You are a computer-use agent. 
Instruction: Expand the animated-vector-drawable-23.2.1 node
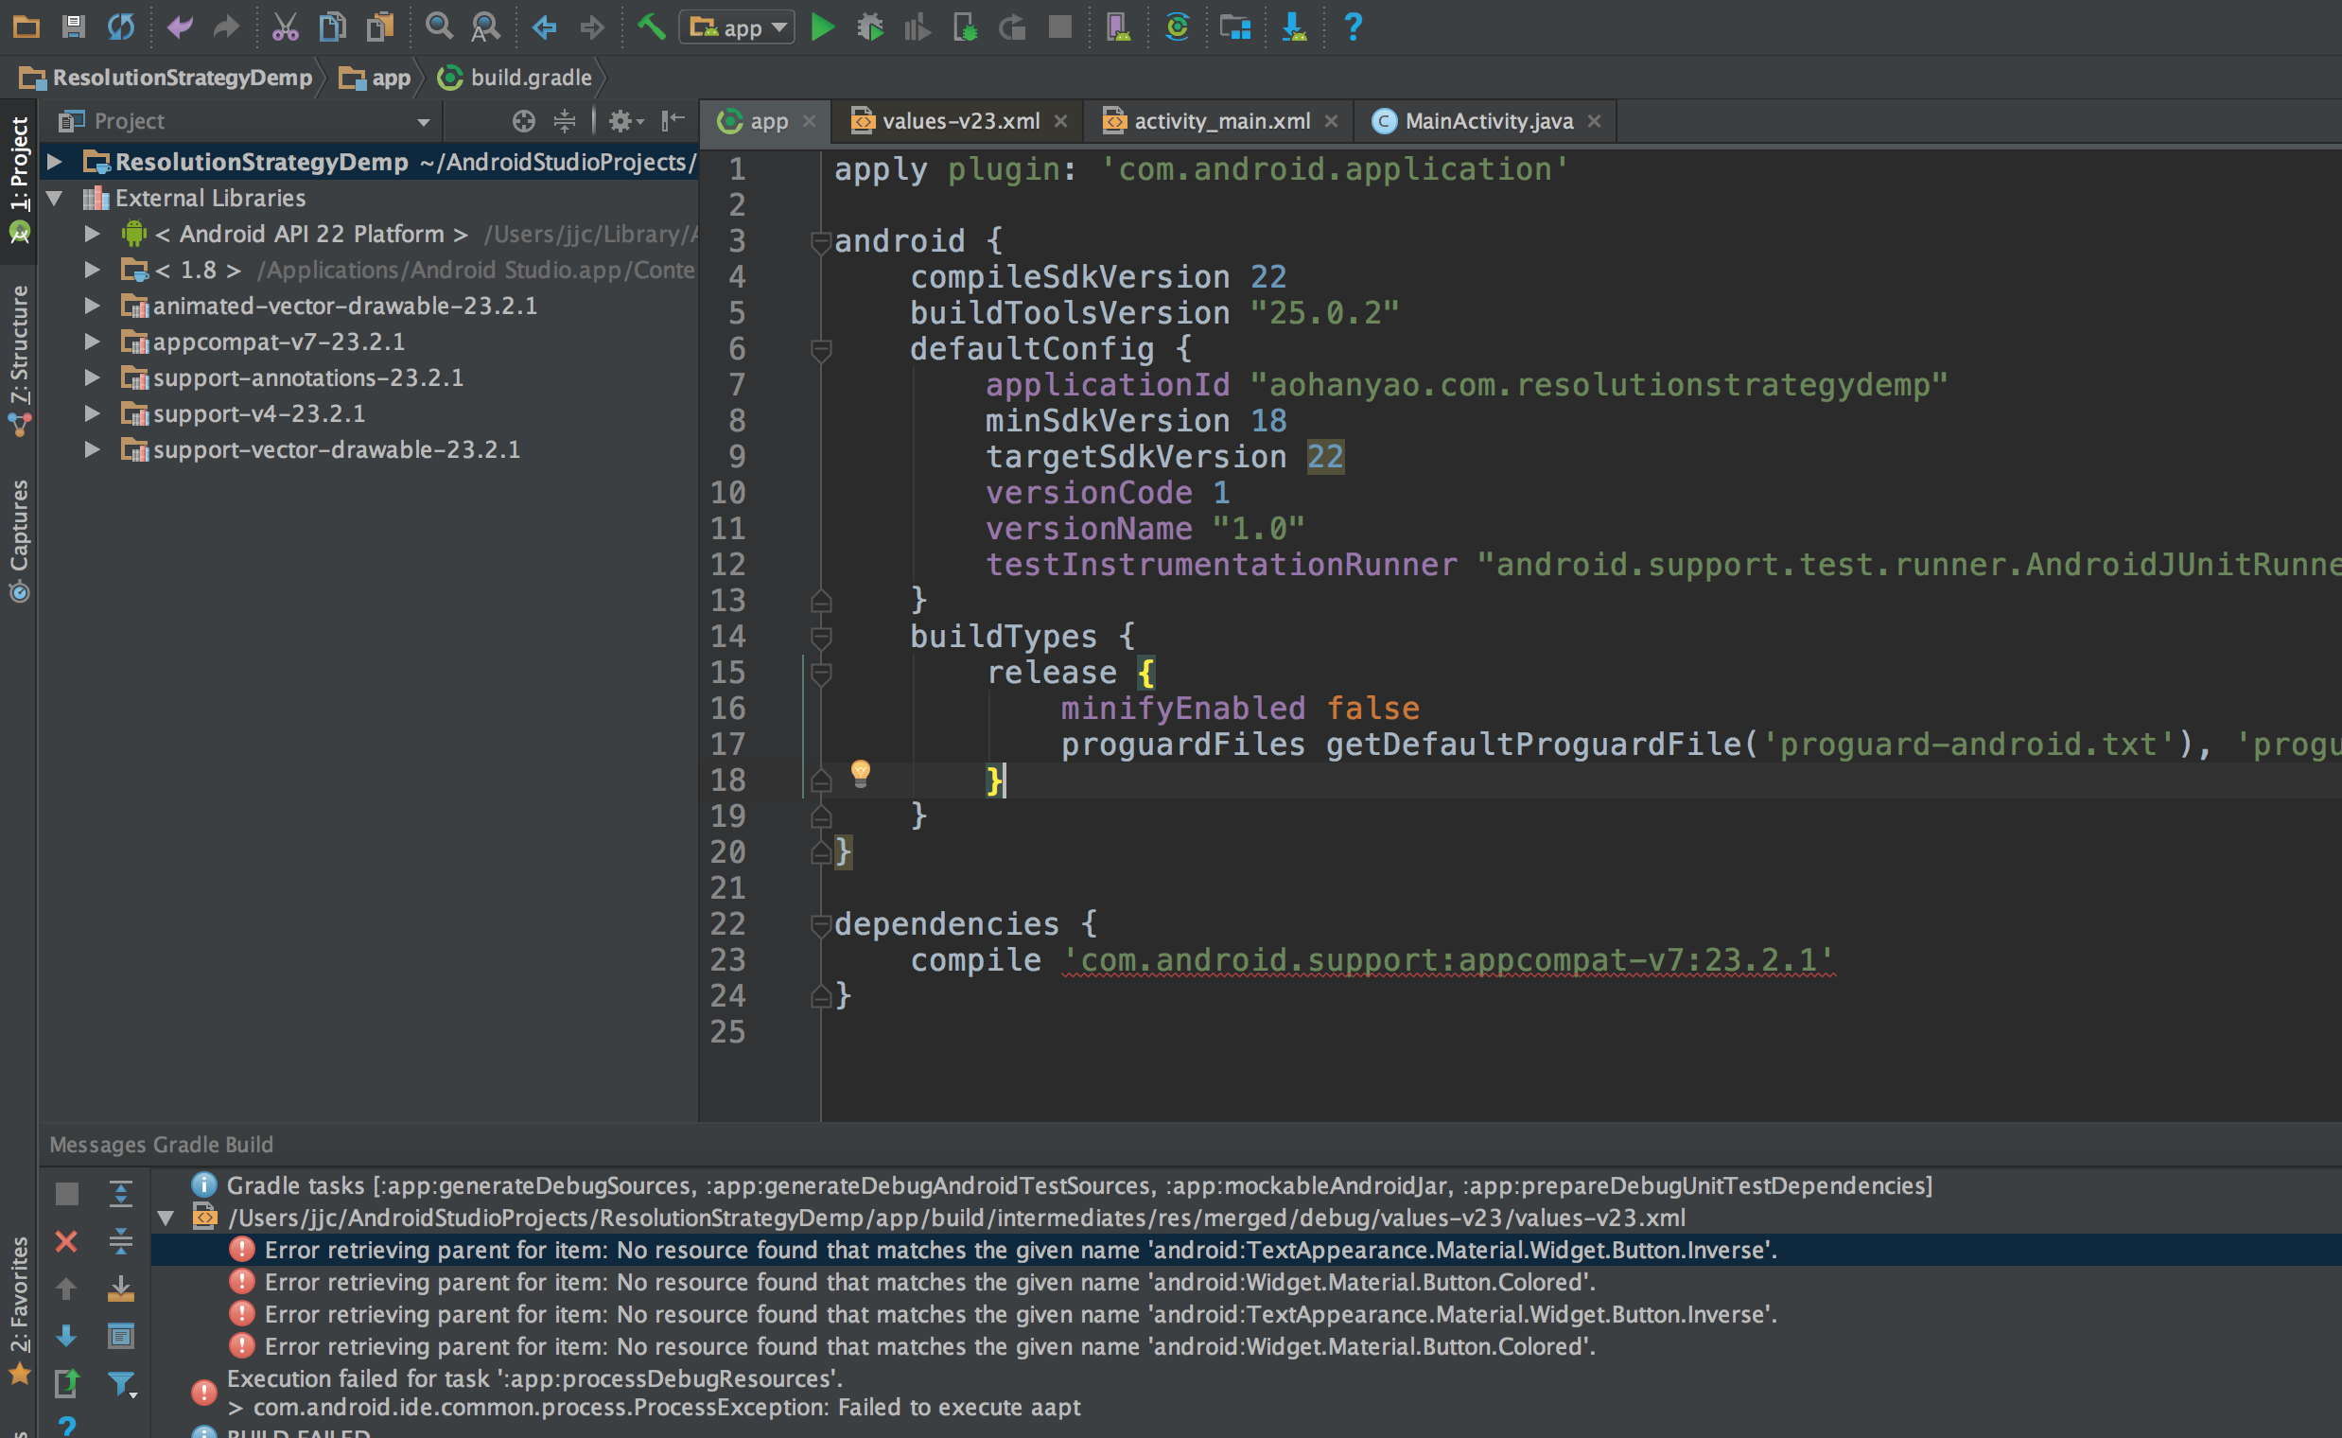coord(93,307)
